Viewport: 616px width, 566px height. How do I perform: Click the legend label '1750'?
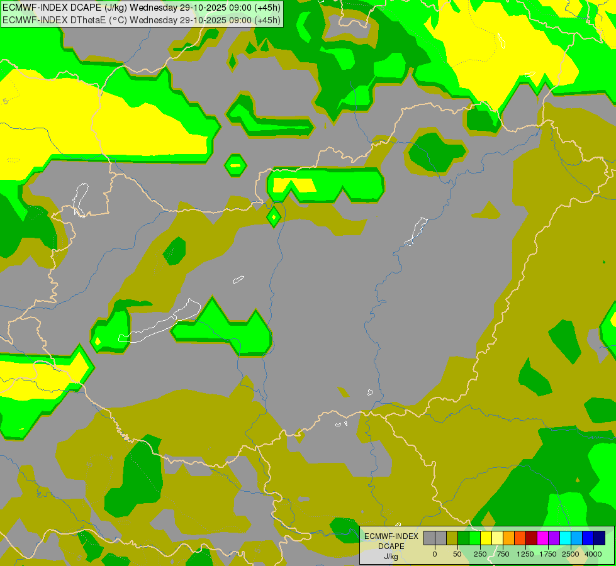point(548,554)
